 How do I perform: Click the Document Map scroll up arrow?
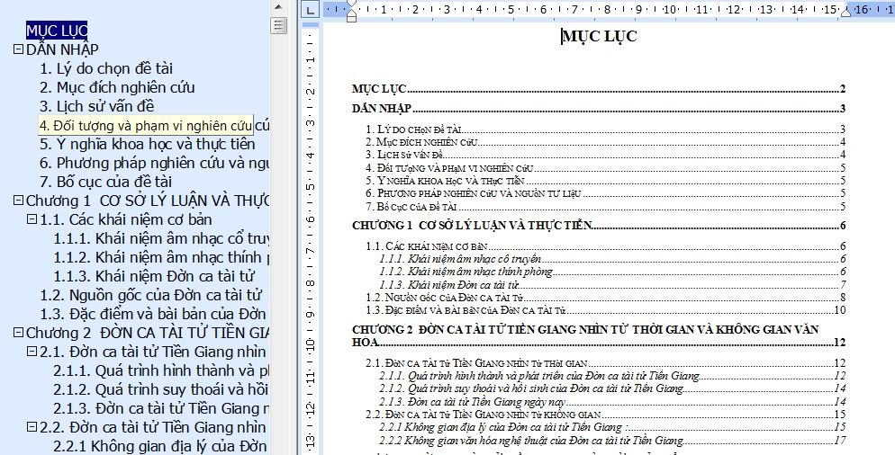(x=279, y=6)
